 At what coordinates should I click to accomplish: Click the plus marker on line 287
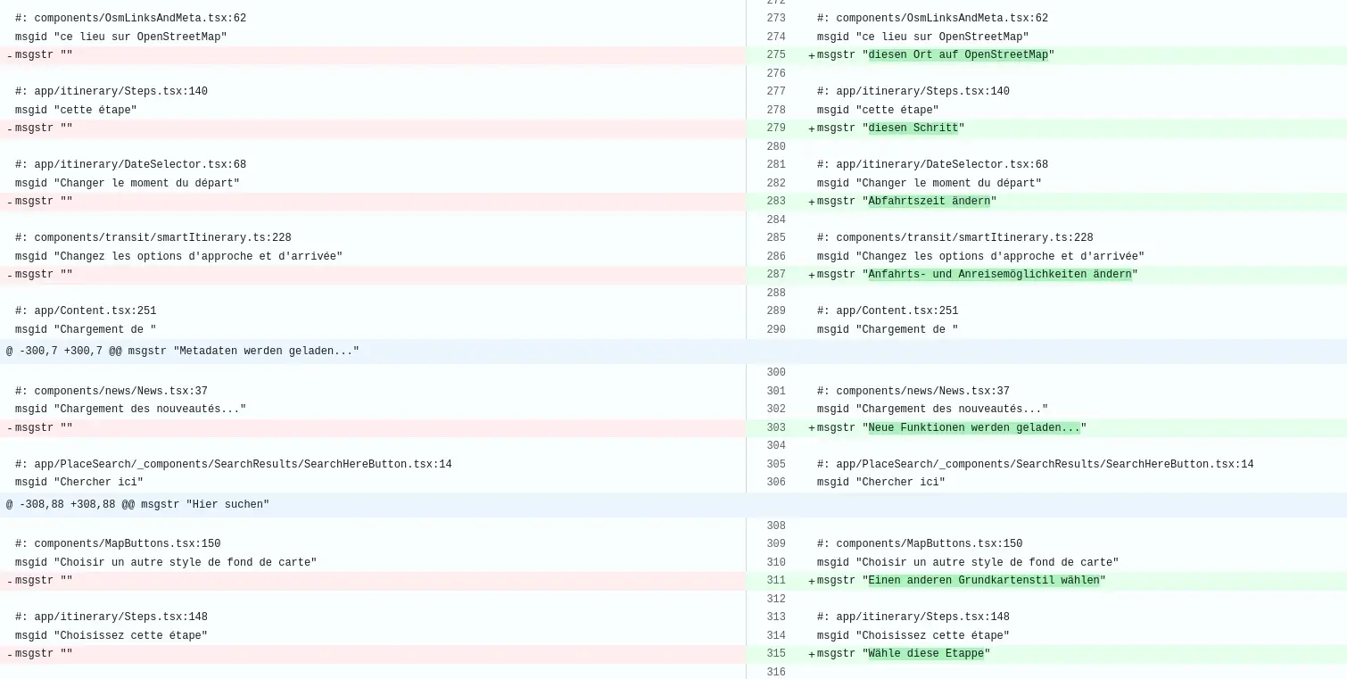point(812,275)
